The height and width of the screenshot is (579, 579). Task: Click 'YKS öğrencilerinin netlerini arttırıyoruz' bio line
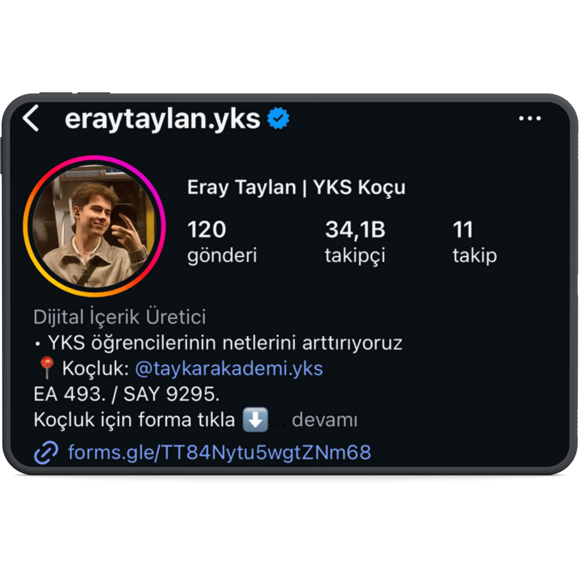[x=225, y=343]
